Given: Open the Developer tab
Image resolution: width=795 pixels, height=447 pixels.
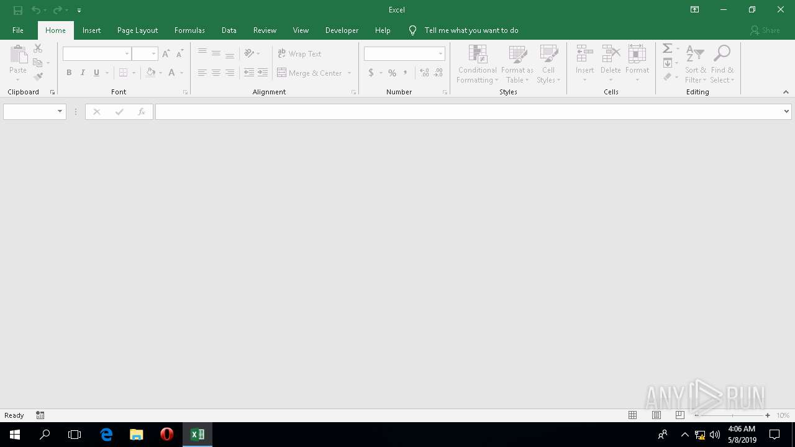Looking at the screenshot, I should (342, 30).
